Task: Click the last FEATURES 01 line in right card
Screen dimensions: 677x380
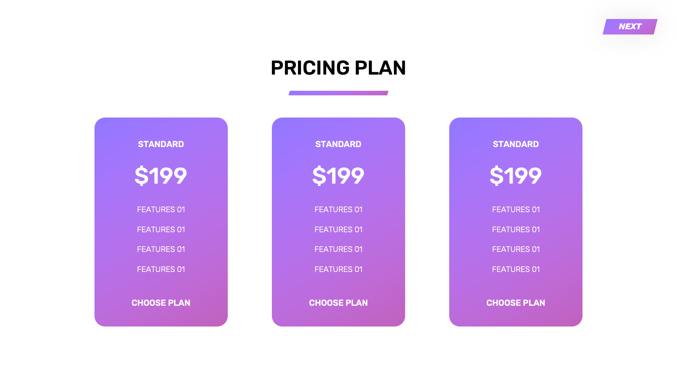Action: tap(516, 270)
